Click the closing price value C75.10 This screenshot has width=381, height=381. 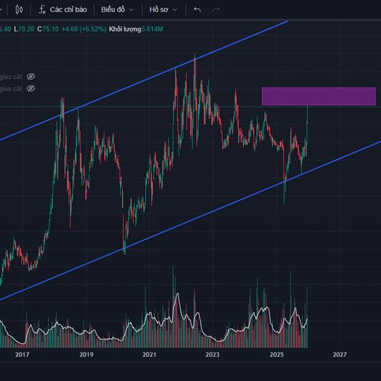coord(48,29)
